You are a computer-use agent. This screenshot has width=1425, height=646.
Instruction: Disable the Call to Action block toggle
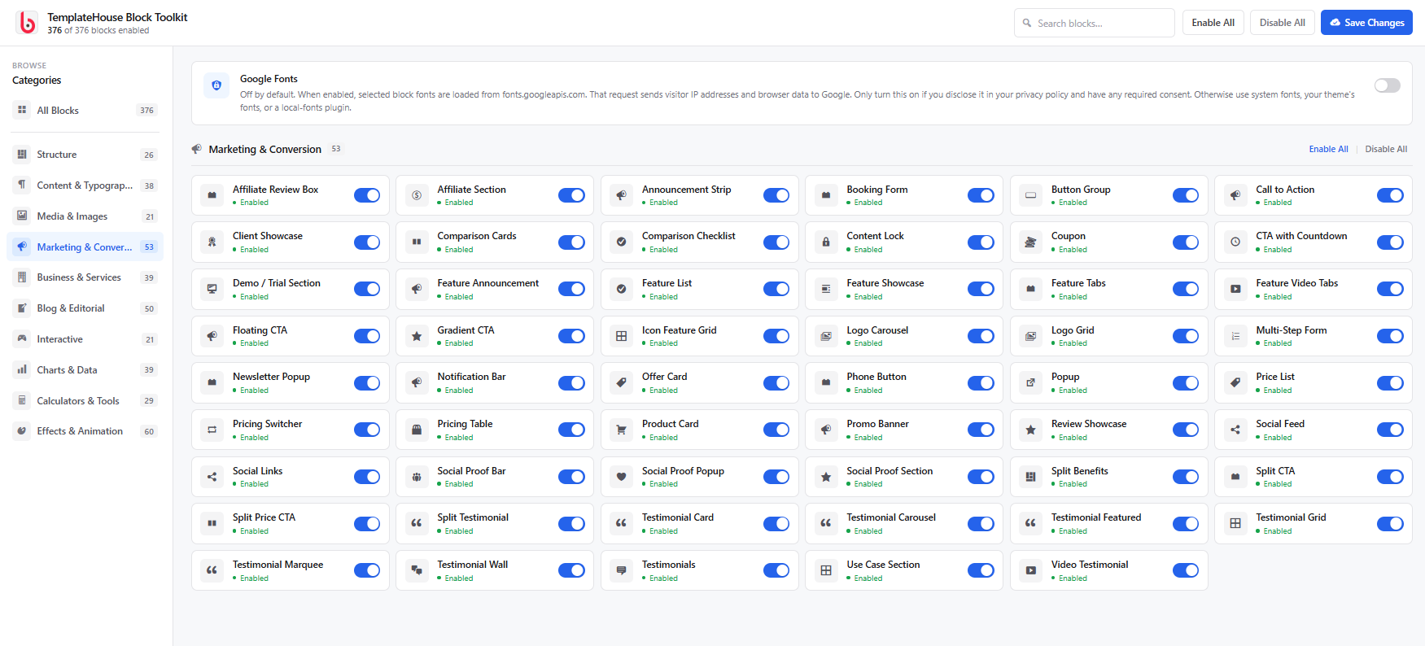1390,195
